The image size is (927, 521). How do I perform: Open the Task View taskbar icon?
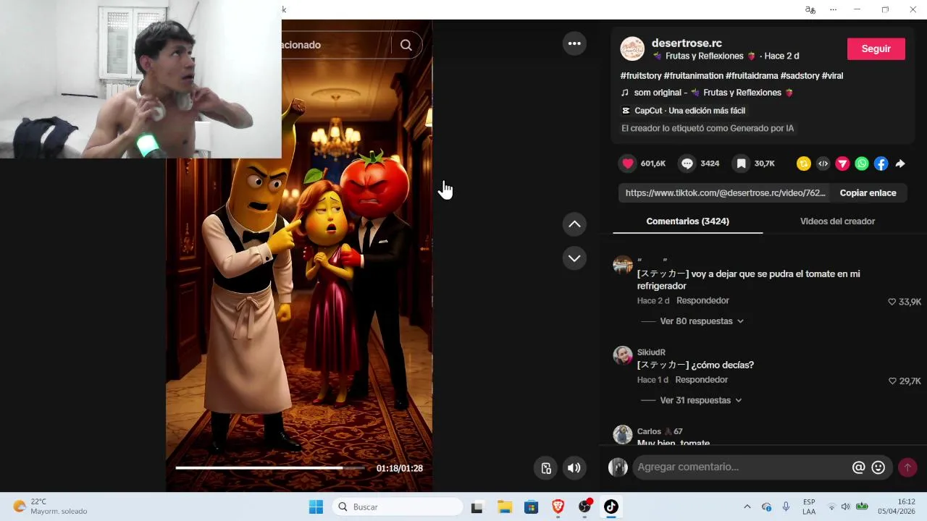[477, 507]
